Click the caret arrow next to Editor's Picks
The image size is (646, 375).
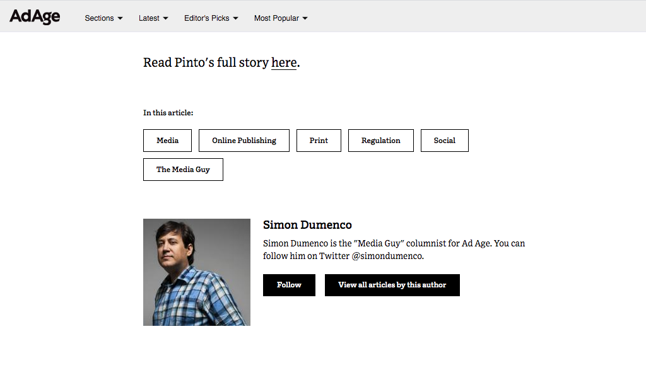236,18
